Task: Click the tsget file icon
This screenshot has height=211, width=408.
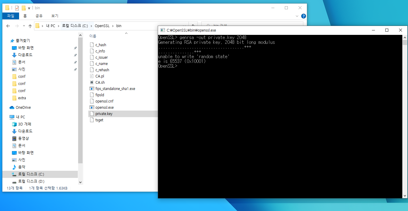Action: point(92,120)
